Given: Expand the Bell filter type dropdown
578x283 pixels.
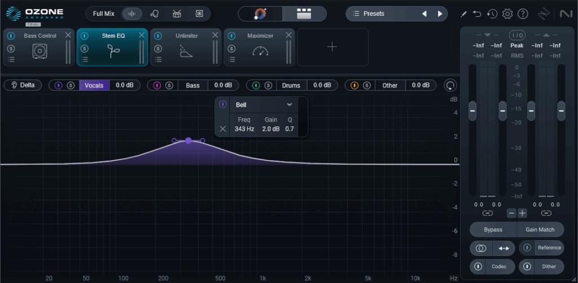Looking at the screenshot, I should tap(289, 104).
